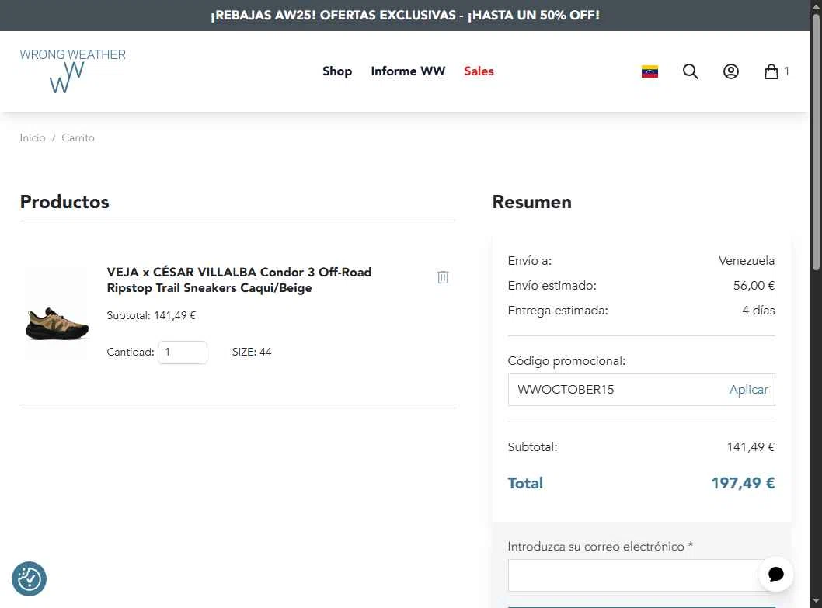The image size is (822, 608).
Task: Open the sneaker product thumbnail
Action: [57, 314]
